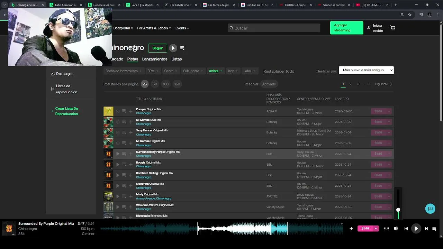The height and width of the screenshot is (249, 443).
Task: Seek in the player waveform
Action: (221, 229)
